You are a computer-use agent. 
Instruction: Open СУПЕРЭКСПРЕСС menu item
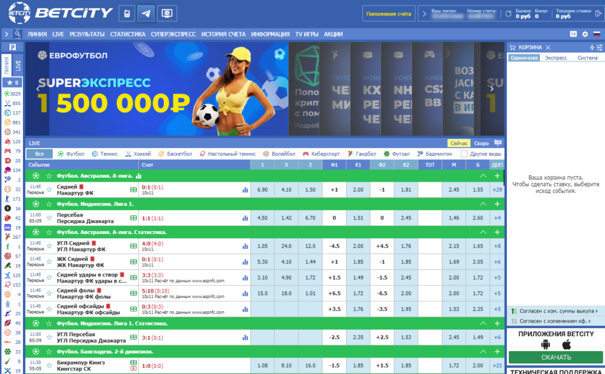click(x=173, y=34)
